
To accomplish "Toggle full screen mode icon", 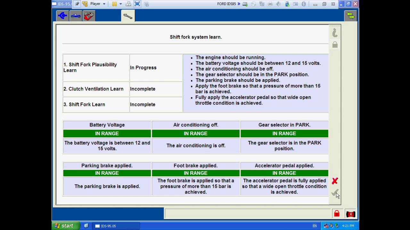I will pos(137,4).
